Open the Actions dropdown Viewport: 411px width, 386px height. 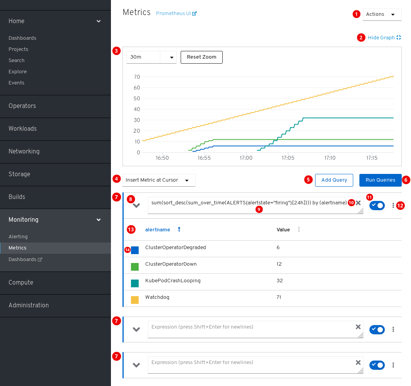click(382, 14)
